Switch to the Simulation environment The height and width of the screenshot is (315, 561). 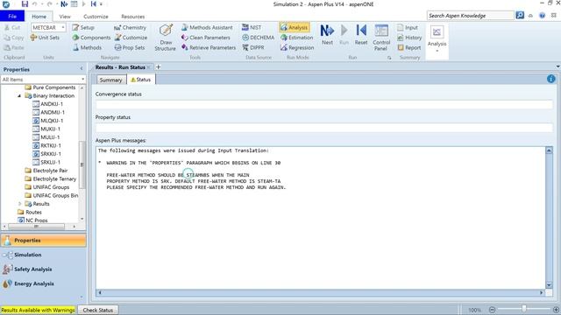click(x=43, y=255)
